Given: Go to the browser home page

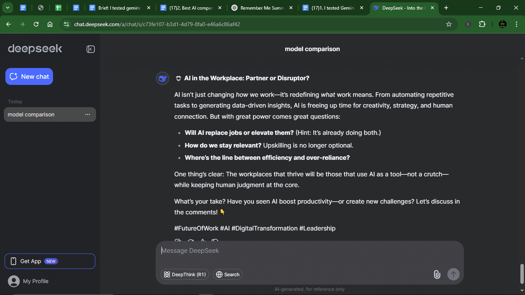Looking at the screenshot, I should point(50,24).
